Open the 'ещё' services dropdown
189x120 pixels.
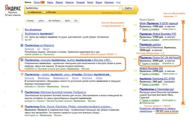pos(118,2)
